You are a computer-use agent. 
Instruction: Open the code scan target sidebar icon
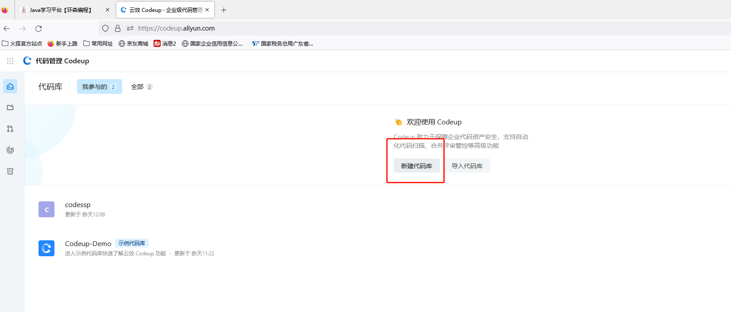coord(10,150)
